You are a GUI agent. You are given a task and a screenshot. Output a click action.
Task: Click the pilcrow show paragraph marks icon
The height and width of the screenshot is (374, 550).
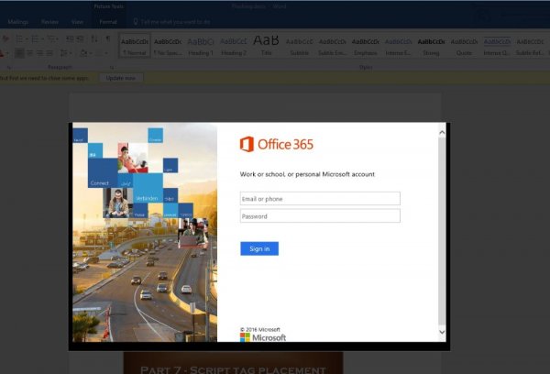tap(107, 39)
